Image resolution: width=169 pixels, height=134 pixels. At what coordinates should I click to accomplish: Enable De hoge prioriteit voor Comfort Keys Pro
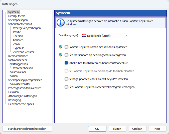pos(66,79)
